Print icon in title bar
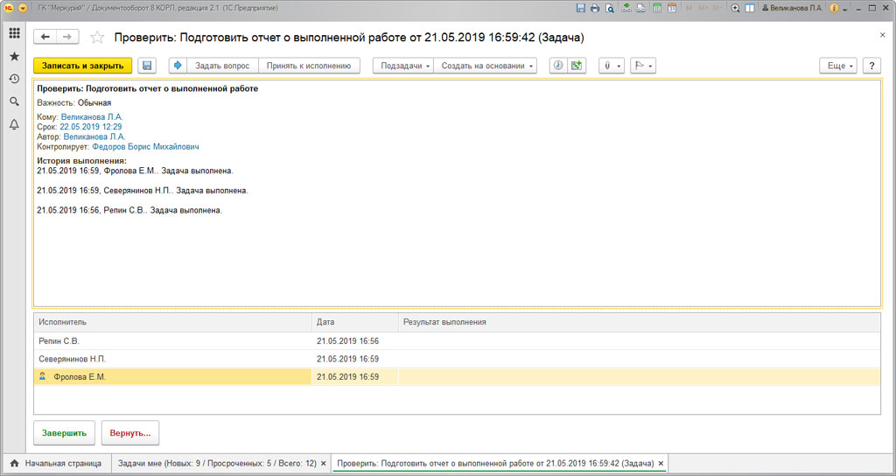Screen dimensions: 896x476 (595, 8)
